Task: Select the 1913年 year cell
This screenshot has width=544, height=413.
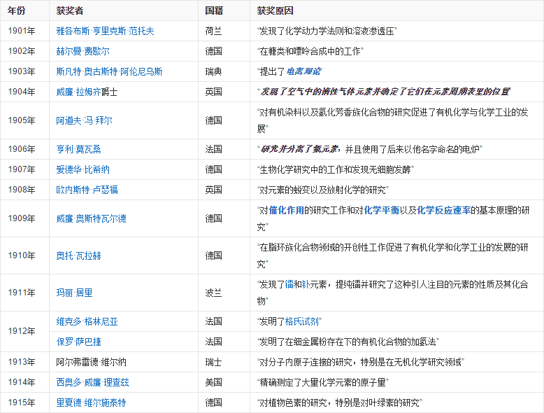Action: (22, 362)
